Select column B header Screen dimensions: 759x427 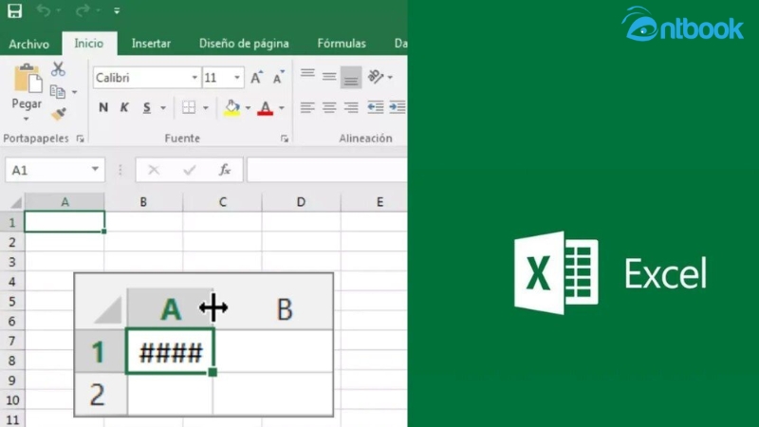click(143, 202)
